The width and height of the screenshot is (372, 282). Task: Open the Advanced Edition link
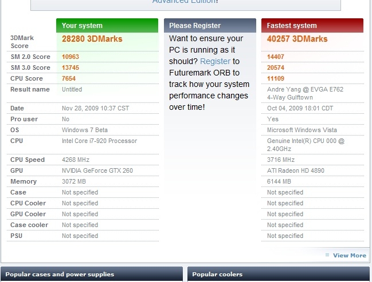coord(185,2)
